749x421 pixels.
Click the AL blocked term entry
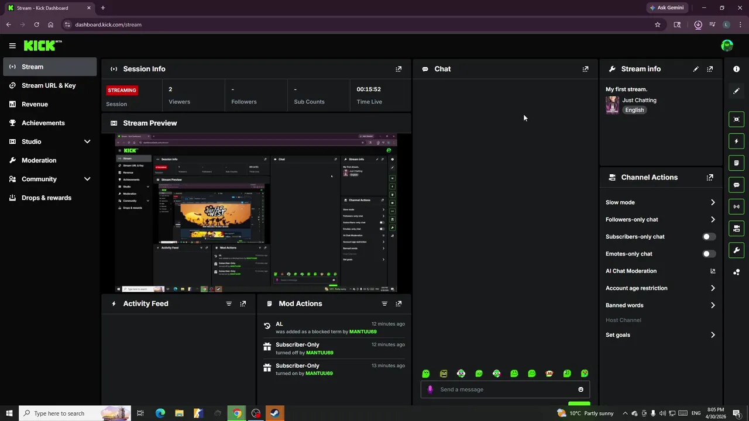point(334,327)
